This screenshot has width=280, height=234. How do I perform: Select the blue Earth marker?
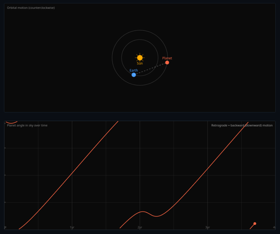(x=134, y=75)
